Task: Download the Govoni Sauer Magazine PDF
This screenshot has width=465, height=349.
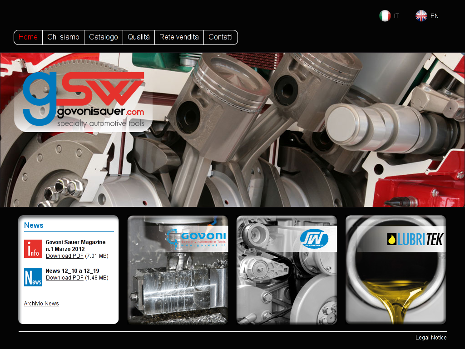Action: point(64,256)
